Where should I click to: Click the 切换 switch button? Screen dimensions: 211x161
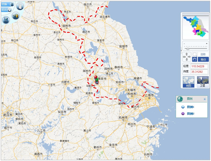(8, 4)
